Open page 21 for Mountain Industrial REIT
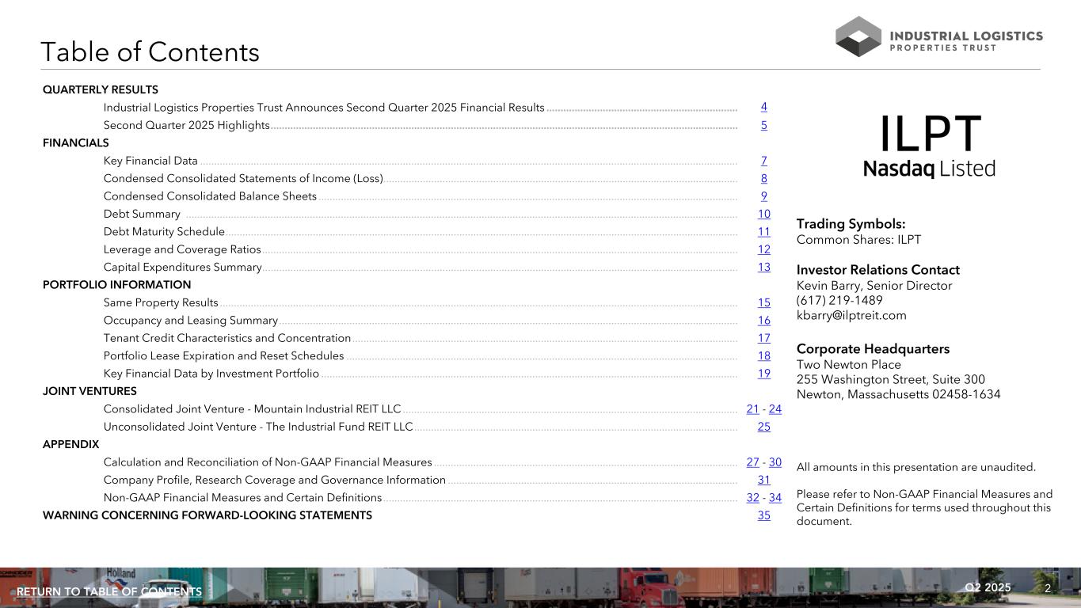Screen dimensions: 1081x608 pos(752,409)
